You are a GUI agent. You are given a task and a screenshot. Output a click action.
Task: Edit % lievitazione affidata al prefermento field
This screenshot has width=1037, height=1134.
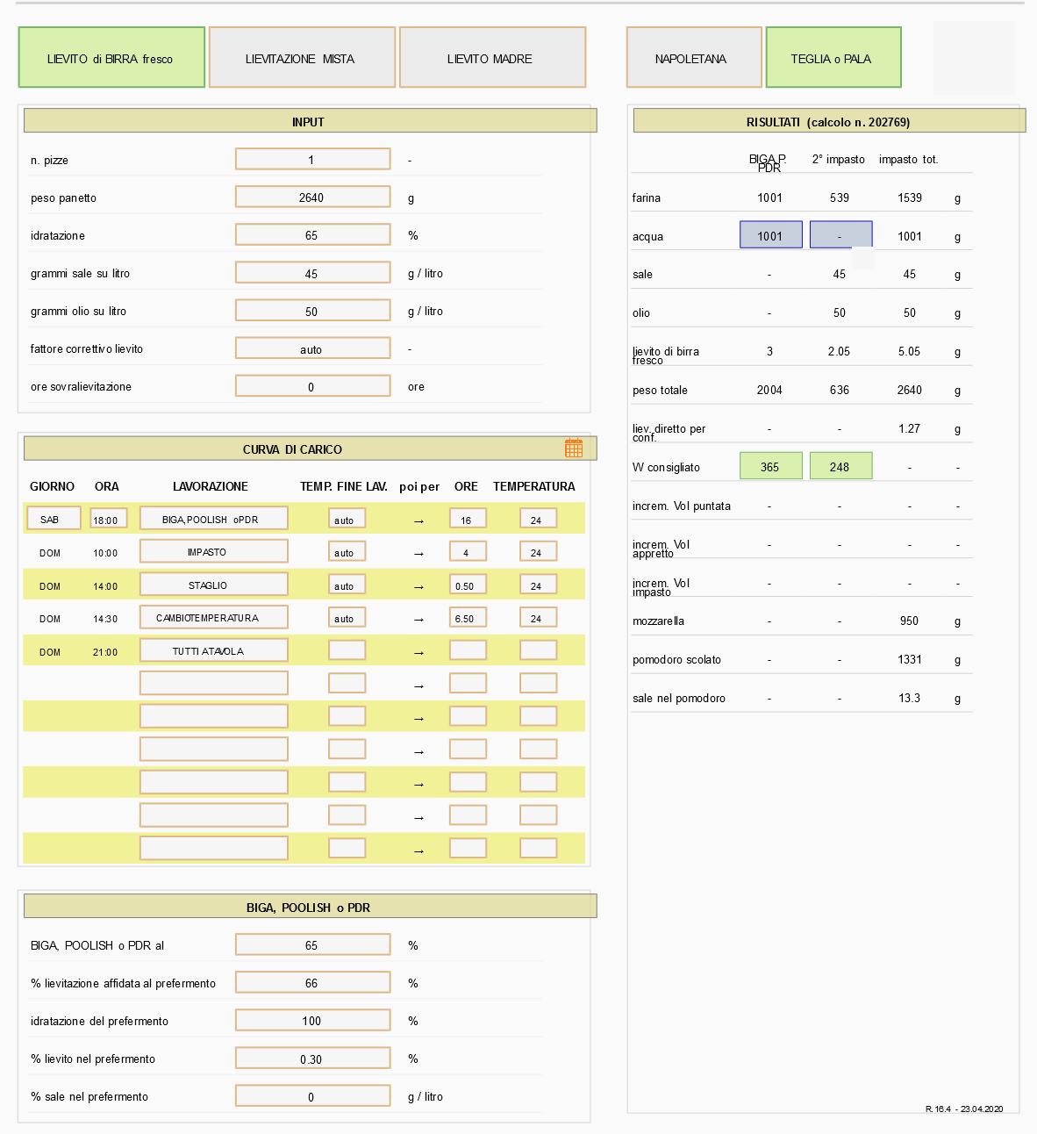[x=312, y=982]
